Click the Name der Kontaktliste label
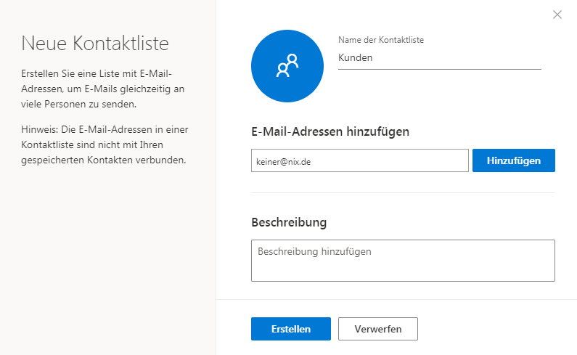The image size is (577, 355). pyautogui.click(x=381, y=40)
